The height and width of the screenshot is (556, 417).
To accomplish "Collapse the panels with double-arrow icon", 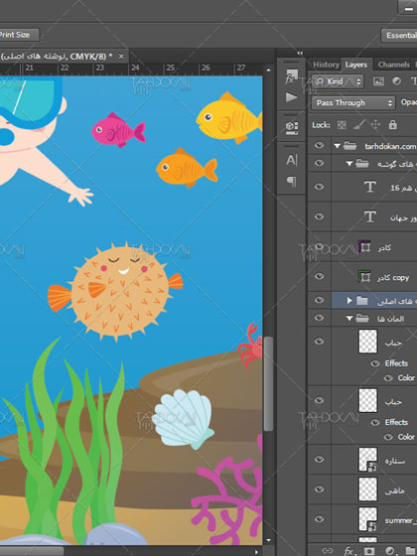I will pyautogui.click(x=300, y=54).
